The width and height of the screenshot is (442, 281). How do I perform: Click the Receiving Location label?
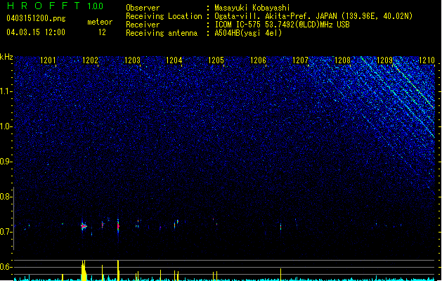[x=164, y=16]
